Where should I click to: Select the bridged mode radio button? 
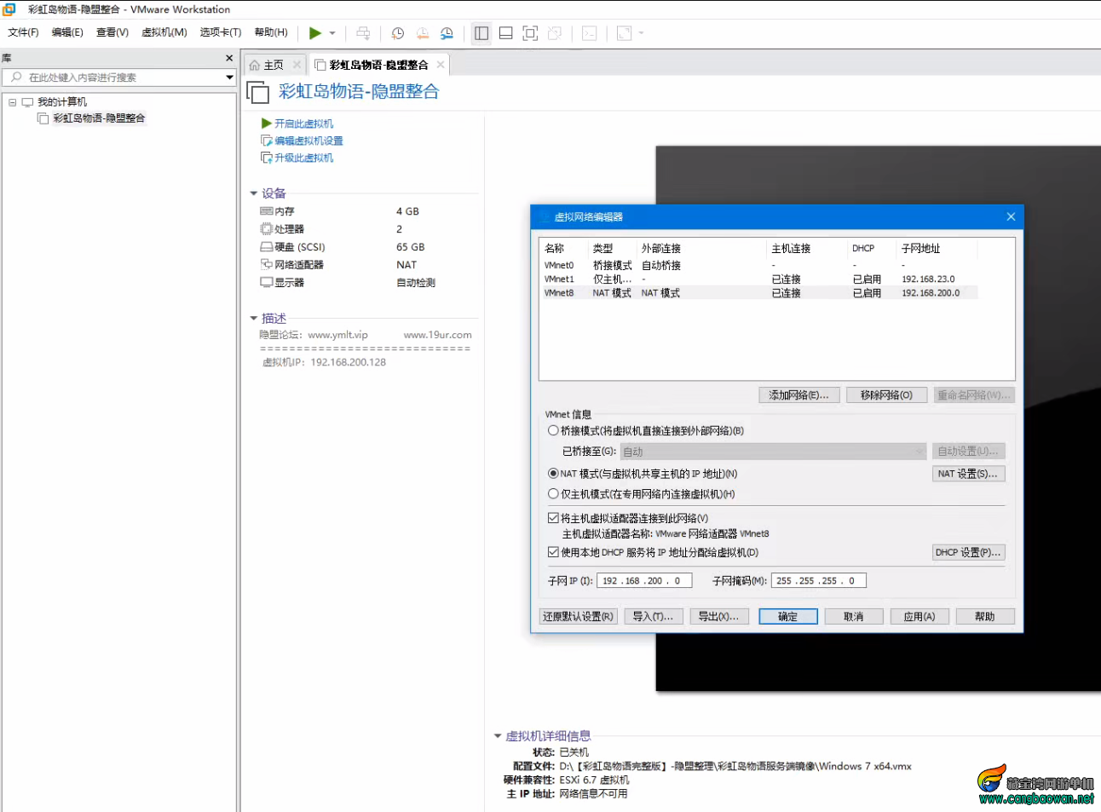pyautogui.click(x=553, y=430)
